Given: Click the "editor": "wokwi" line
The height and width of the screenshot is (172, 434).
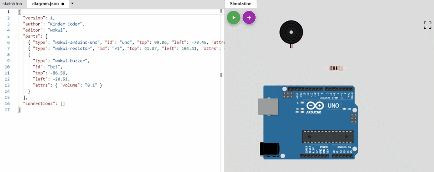Looking at the screenshot, I should coord(45,30).
